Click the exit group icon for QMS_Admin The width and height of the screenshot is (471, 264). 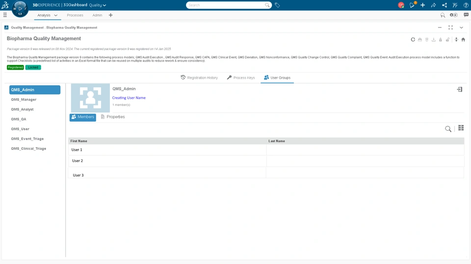460,90
